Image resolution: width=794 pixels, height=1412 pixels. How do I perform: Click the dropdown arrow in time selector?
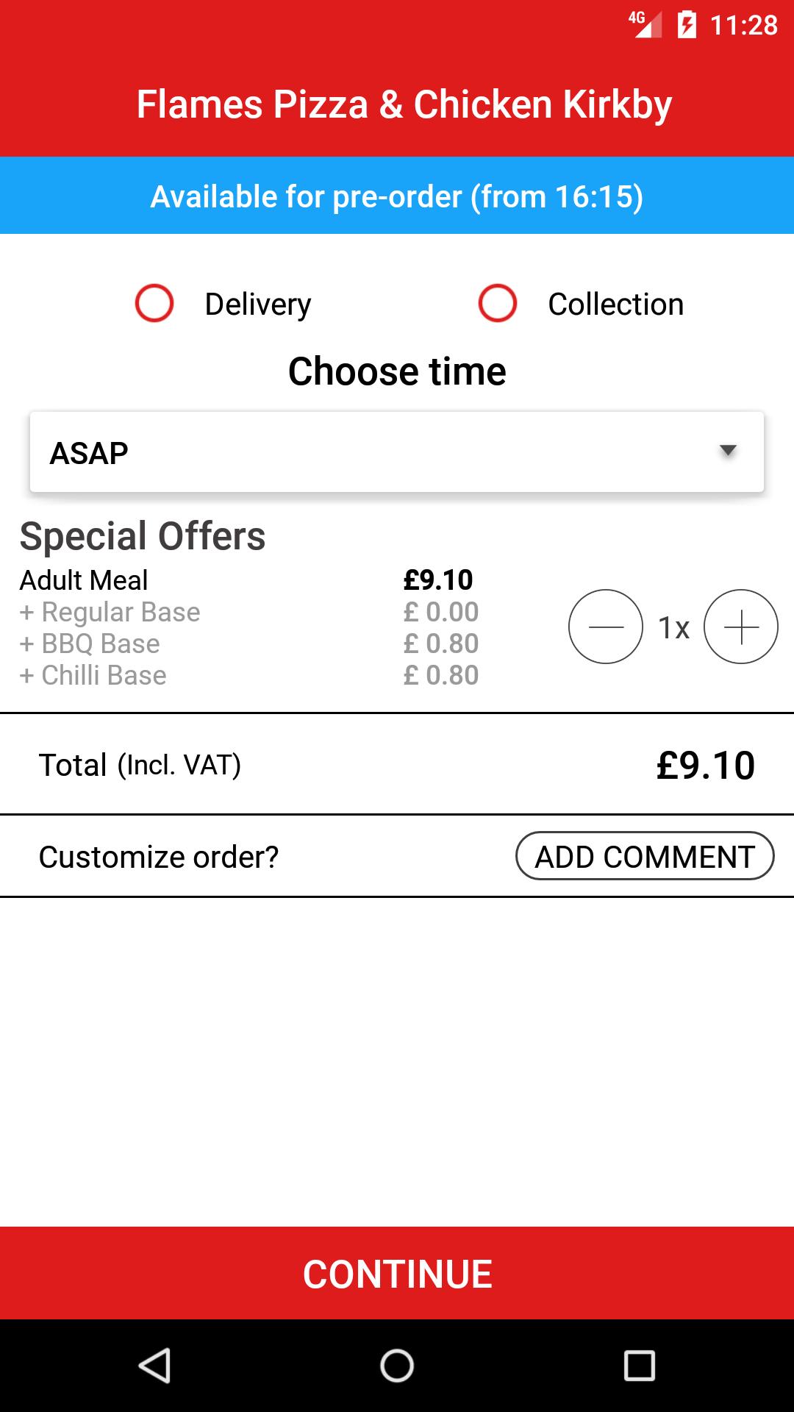click(x=728, y=451)
